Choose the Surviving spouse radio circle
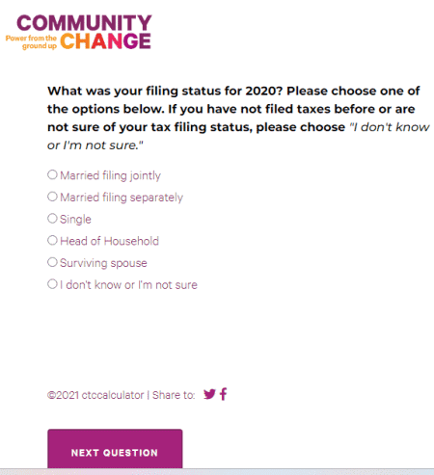434x475 pixels. (52, 262)
